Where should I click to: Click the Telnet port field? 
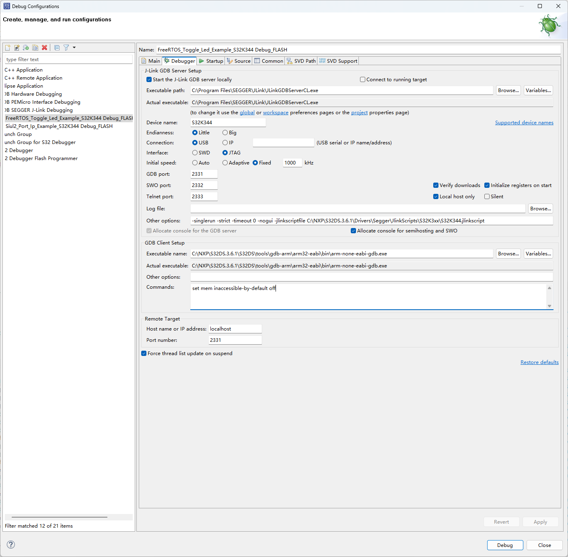(x=204, y=197)
